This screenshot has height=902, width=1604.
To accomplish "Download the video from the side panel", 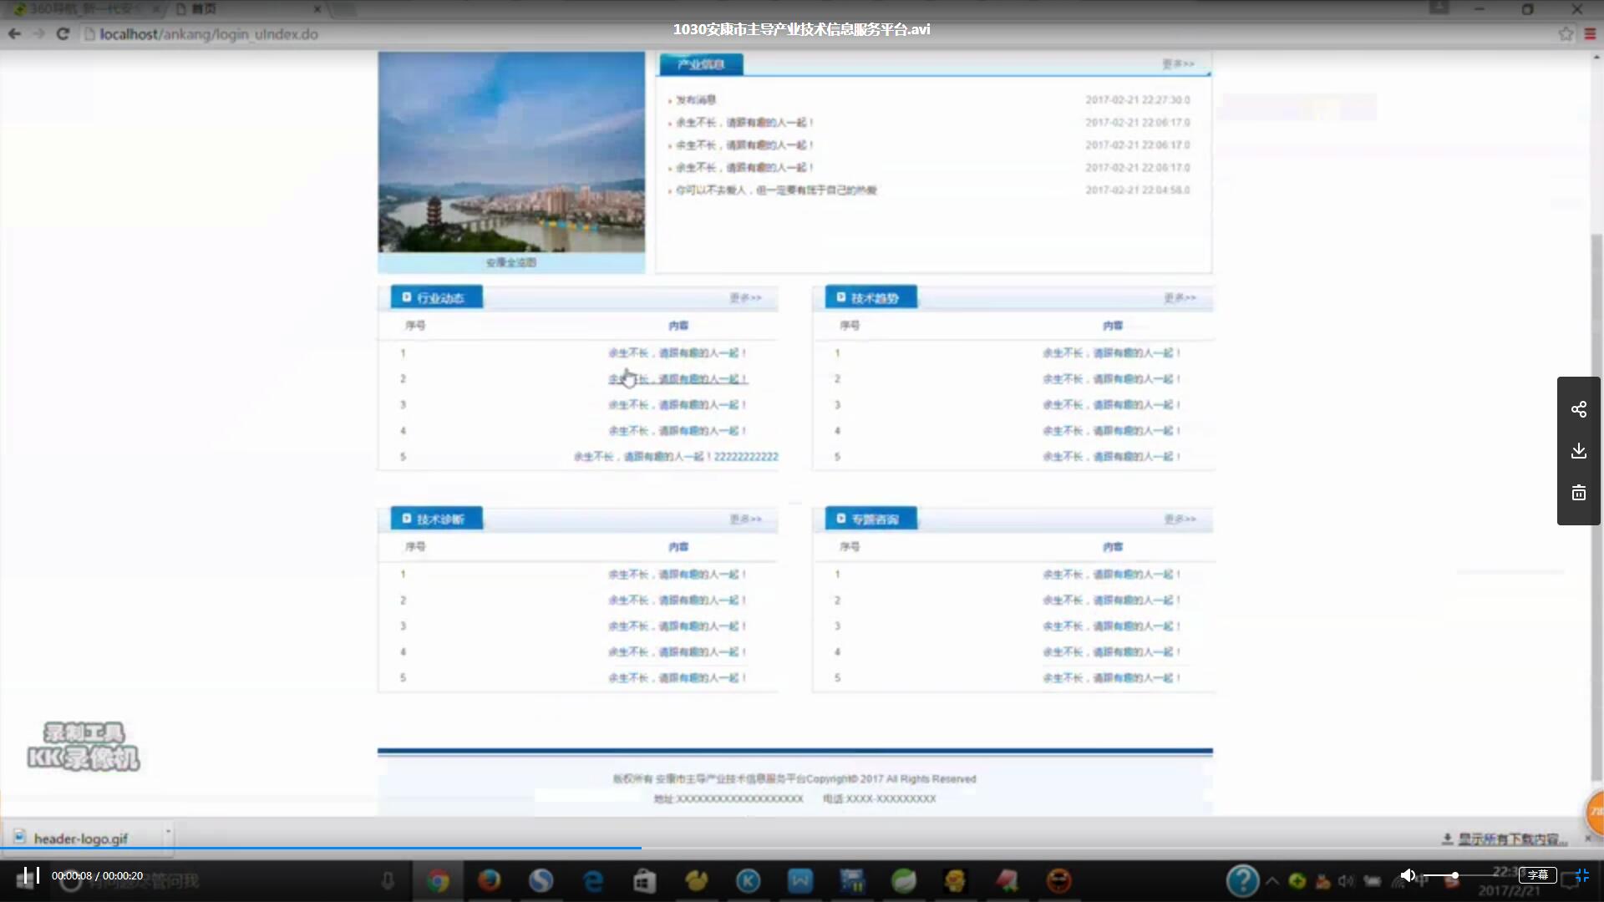I will pos(1578,451).
